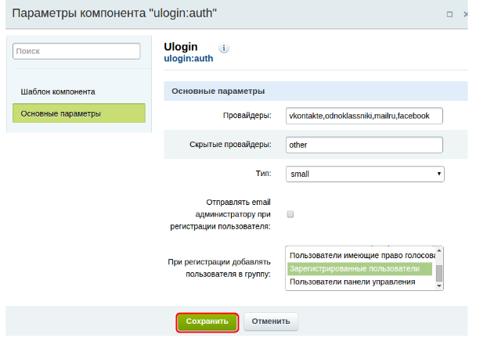Image resolution: width=487 pixels, height=345 pixels.
Task: Choose Пользователи панели управления in the list
Action: (x=360, y=282)
